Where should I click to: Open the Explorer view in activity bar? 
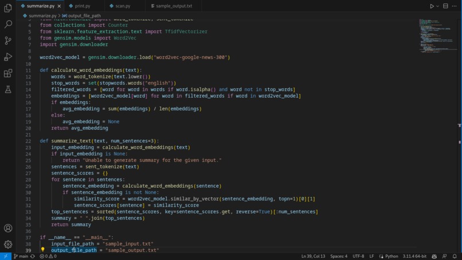(x=8, y=8)
